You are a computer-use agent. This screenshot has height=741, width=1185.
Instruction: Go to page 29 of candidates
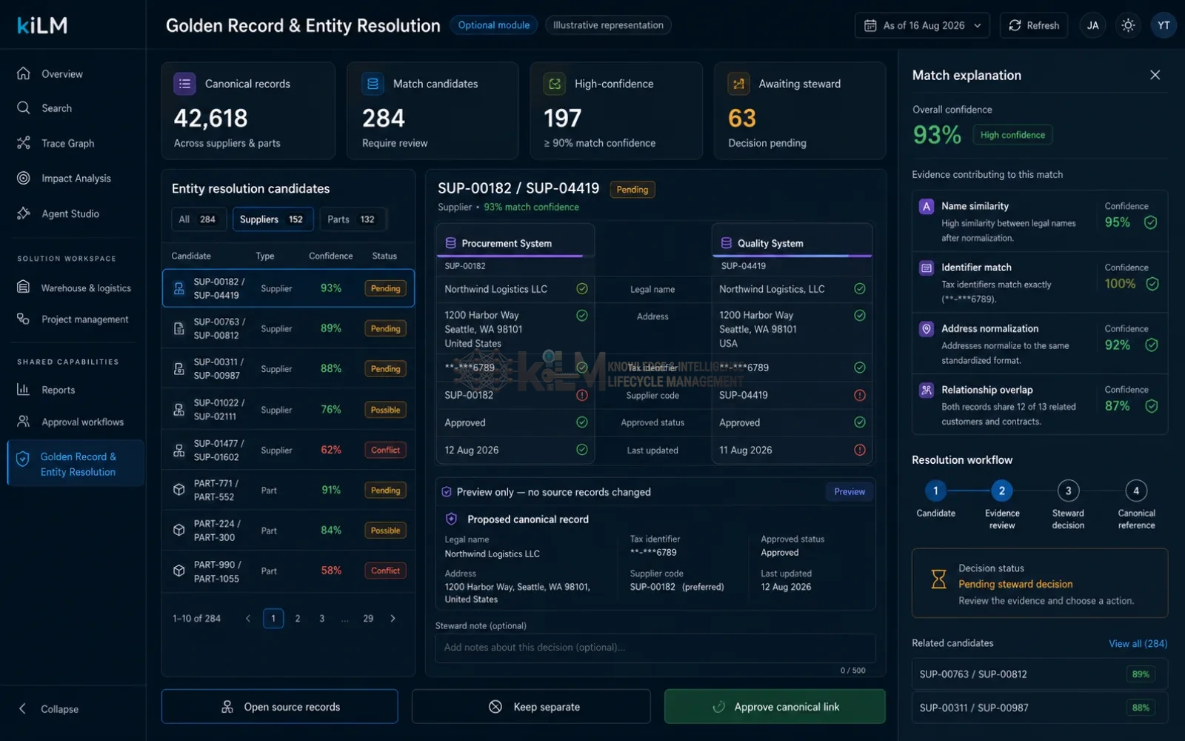[368, 618]
